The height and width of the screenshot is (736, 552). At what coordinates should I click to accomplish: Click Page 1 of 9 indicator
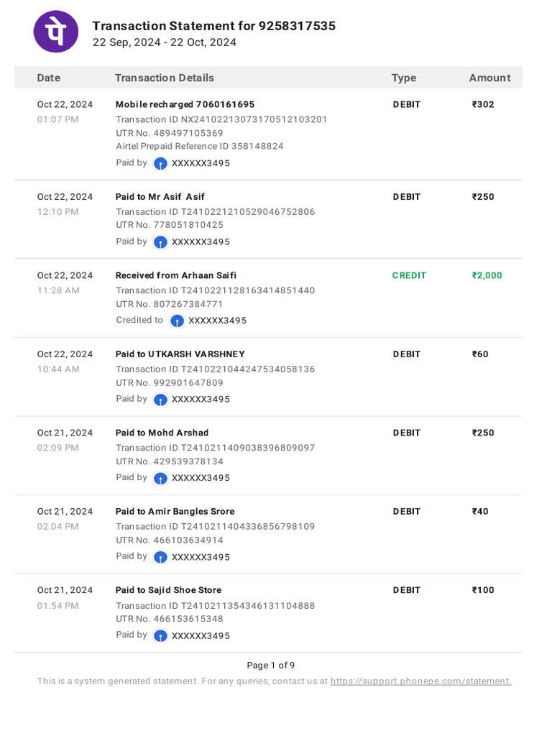pos(271,666)
